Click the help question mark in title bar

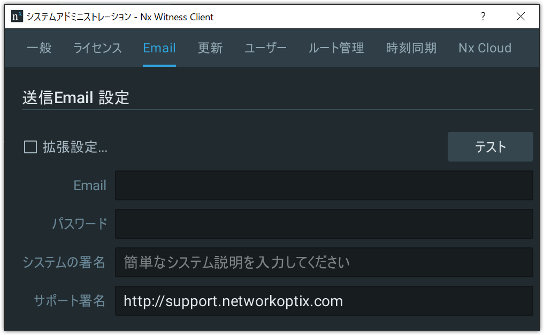(x=483, y=16)
